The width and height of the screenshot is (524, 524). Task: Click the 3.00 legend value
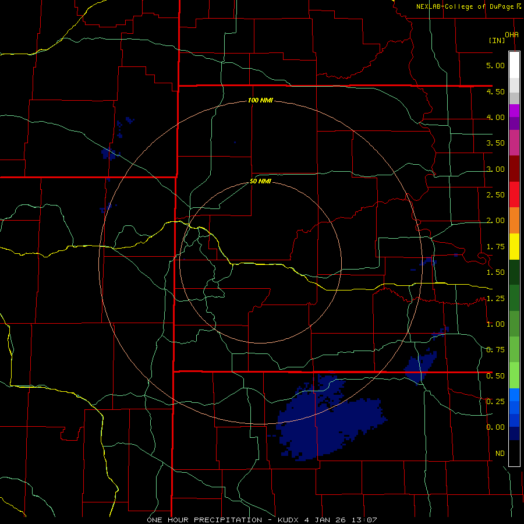pyautogui.click(x=495, y=169)
